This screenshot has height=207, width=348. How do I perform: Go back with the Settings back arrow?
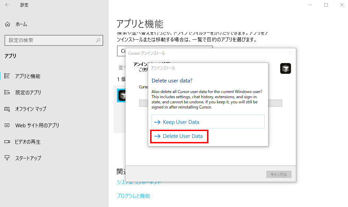(7, 5)
